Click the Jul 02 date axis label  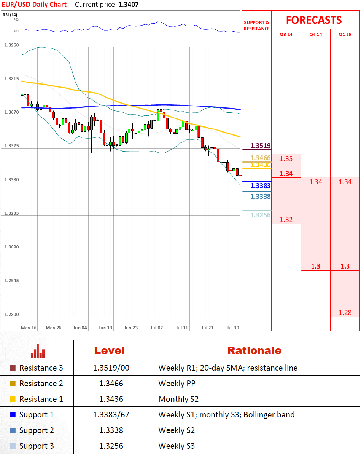coord(157,328)
